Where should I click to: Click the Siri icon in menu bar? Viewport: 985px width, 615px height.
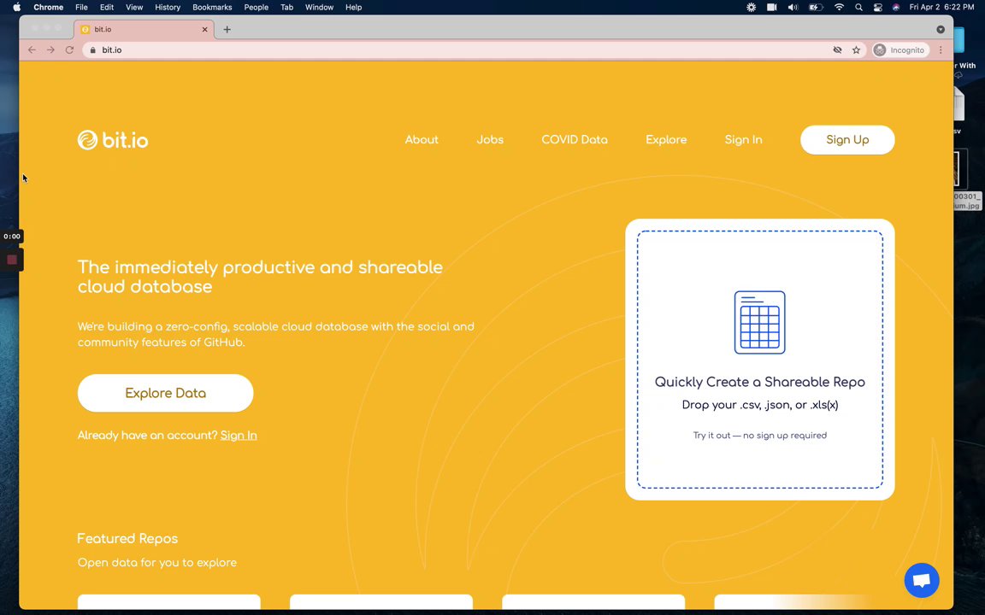click(x=896, y=7)
